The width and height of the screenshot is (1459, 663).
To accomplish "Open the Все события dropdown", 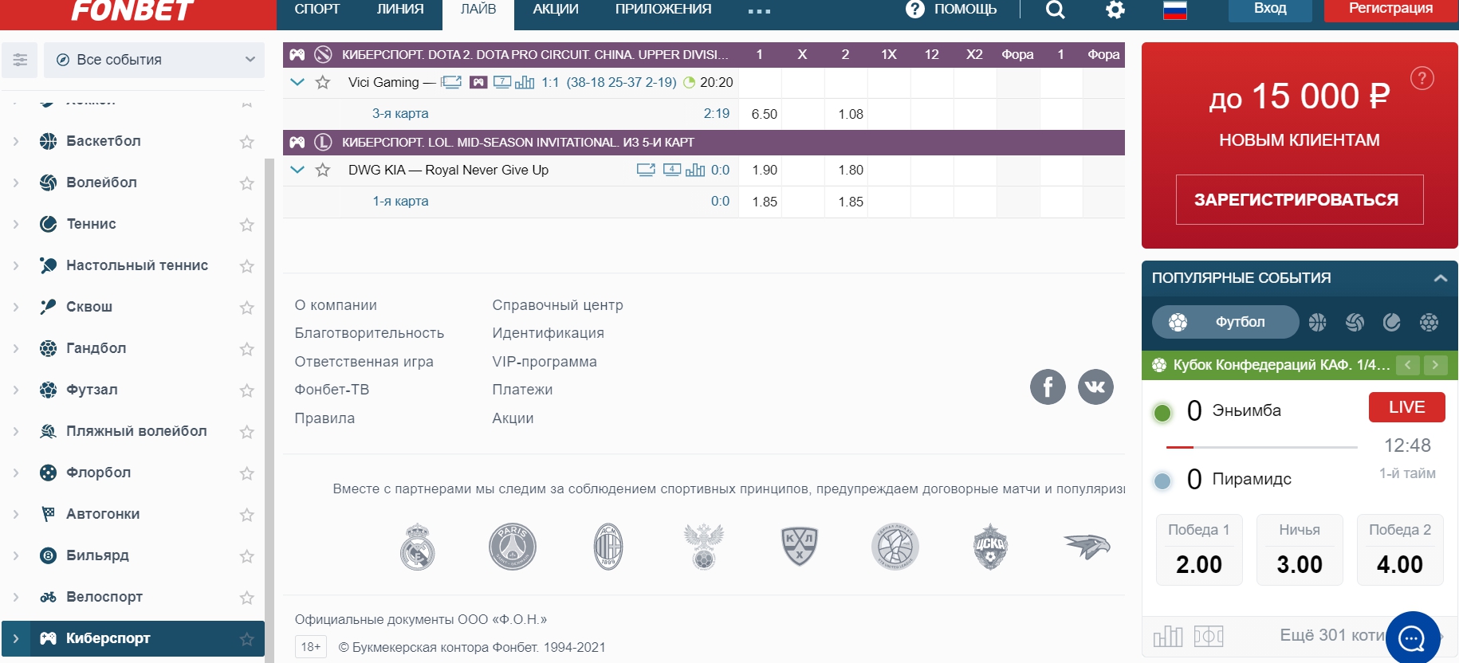I will click(x=154, y=60).
